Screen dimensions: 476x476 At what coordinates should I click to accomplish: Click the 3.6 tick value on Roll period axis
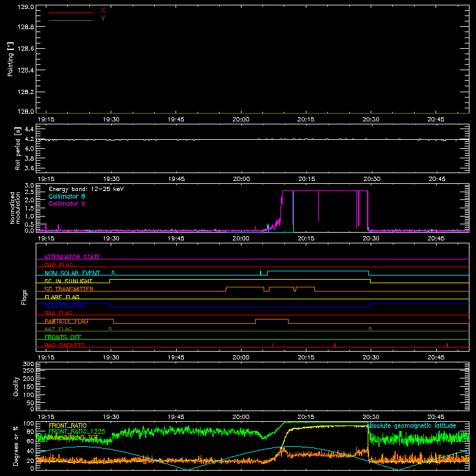29,168
